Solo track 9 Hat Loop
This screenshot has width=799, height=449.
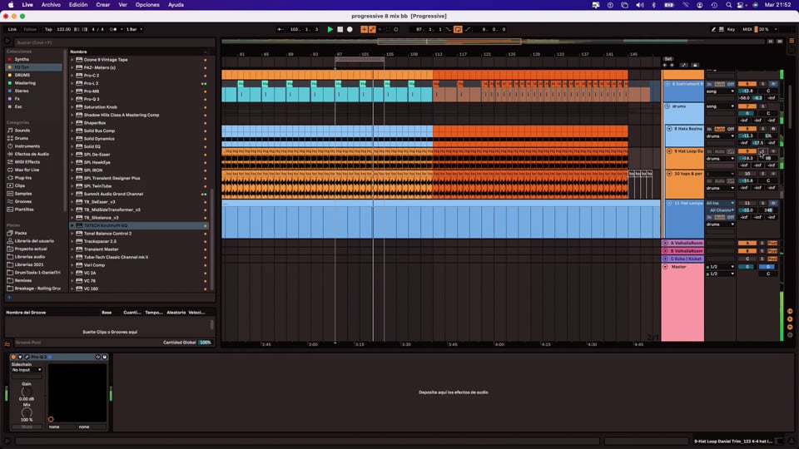tap(763, 151)
